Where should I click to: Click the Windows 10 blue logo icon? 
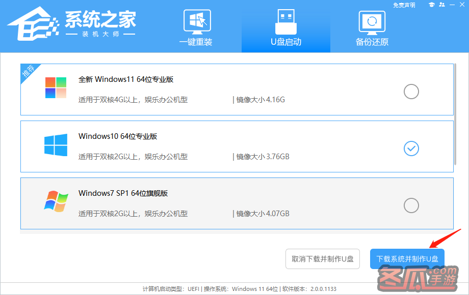coord(56,145)
